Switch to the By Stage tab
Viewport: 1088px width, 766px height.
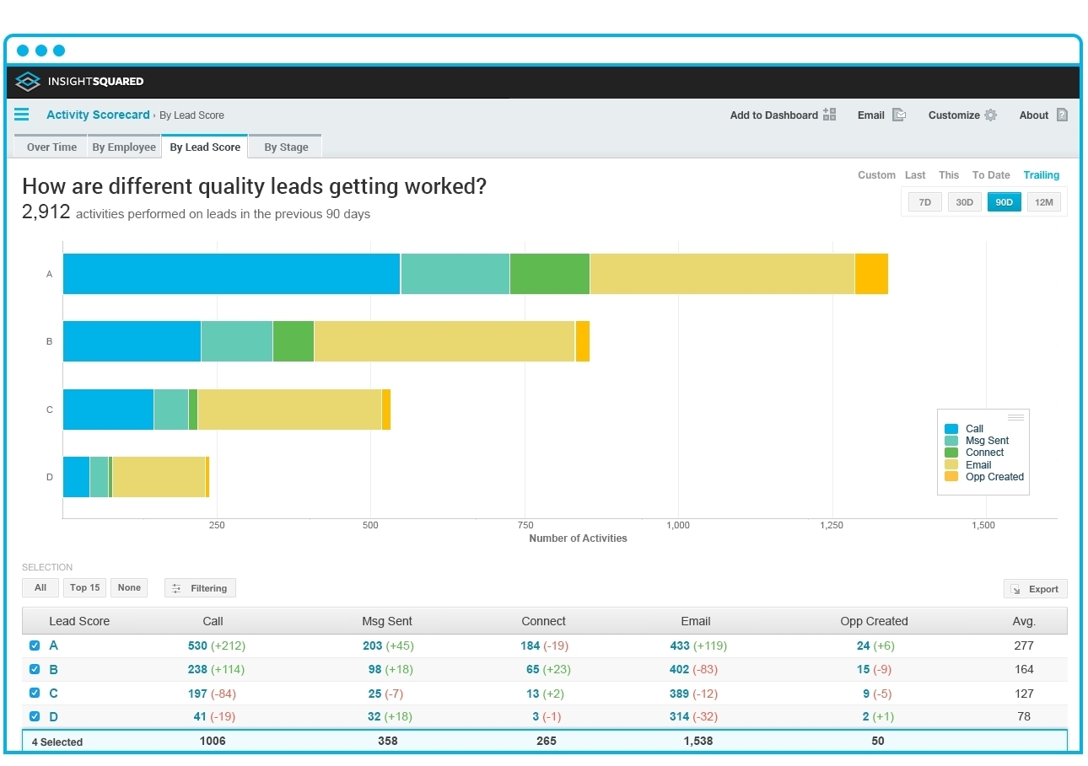(x=286, y=147)
